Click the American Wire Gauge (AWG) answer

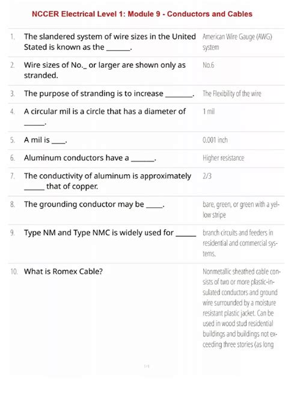[x=237, y=42]
